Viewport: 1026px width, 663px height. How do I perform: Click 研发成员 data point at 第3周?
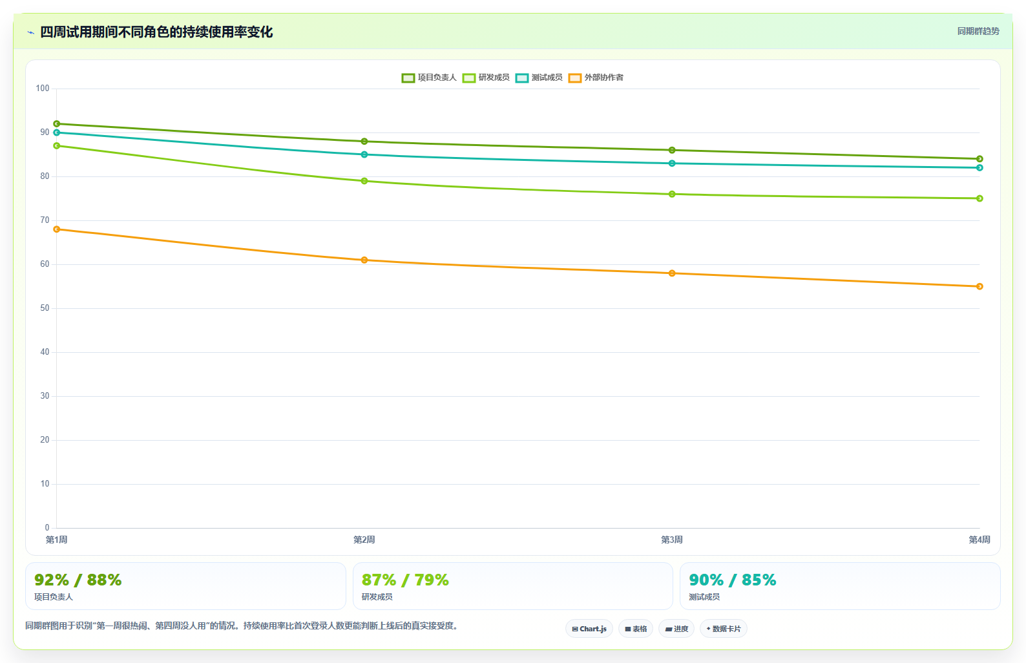coord(672,194)
